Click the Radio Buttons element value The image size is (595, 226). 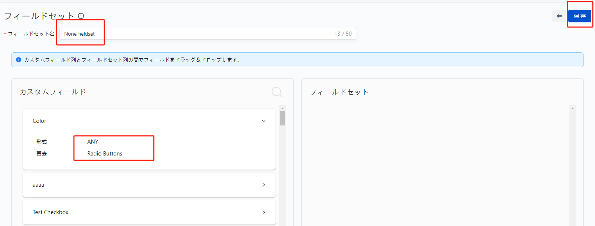[x=105, y=154]
